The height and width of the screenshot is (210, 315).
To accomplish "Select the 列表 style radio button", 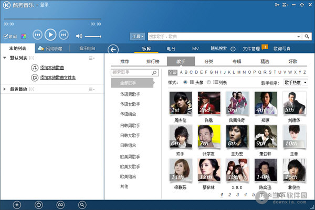I will pyautogui.click(x=209, y=82).
